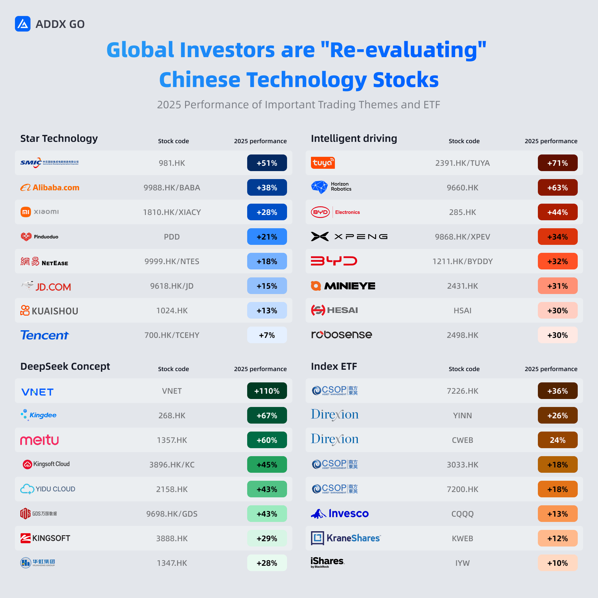This screenshot has width=598, height=598.
Task: Click the SMIC company logo
Action: click(x=50, y=163)
